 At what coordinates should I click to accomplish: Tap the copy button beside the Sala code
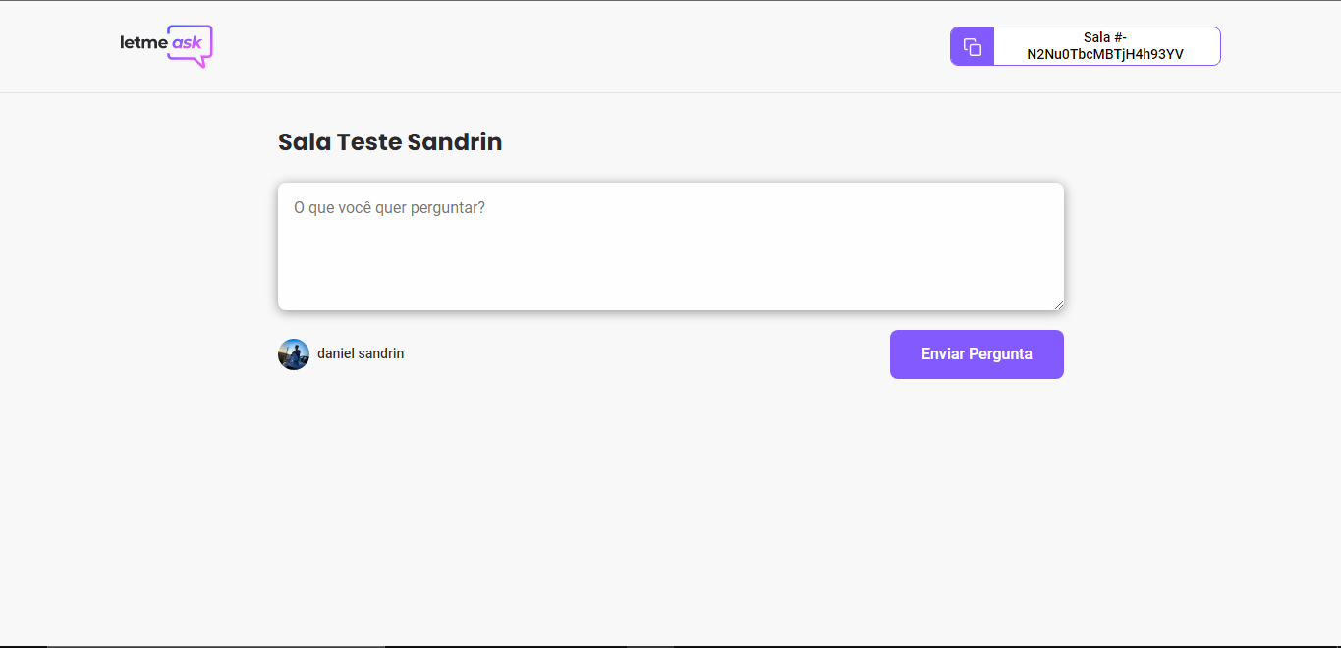971,46
